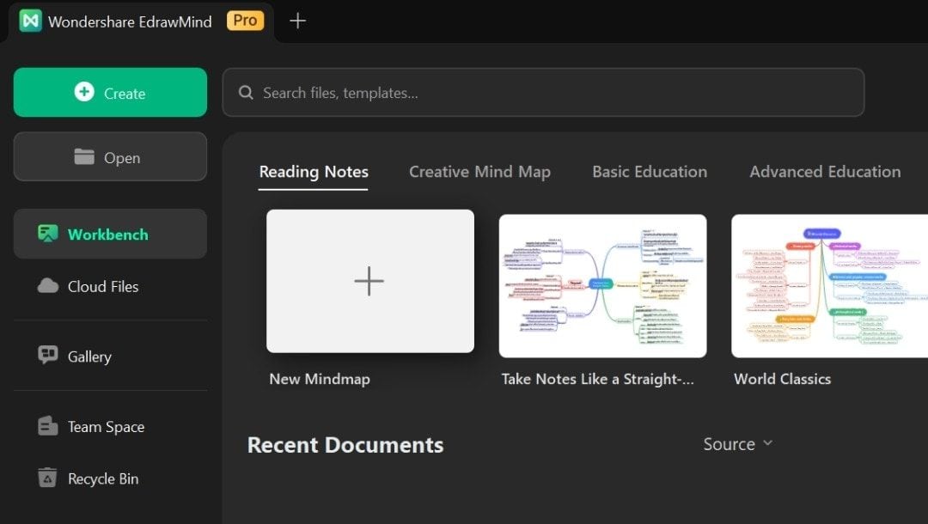Expand the Source dropdown
This screenshot has height=524, width=928.
pyautogui.click(x=737, y=444)
